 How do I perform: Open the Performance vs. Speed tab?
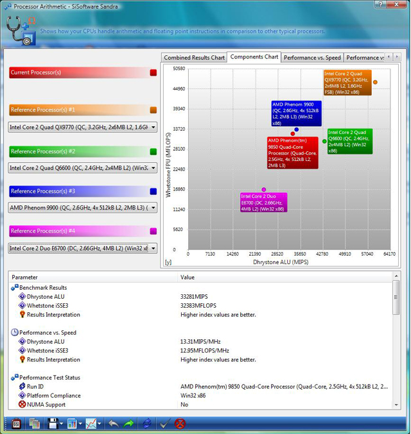point(312,58)
